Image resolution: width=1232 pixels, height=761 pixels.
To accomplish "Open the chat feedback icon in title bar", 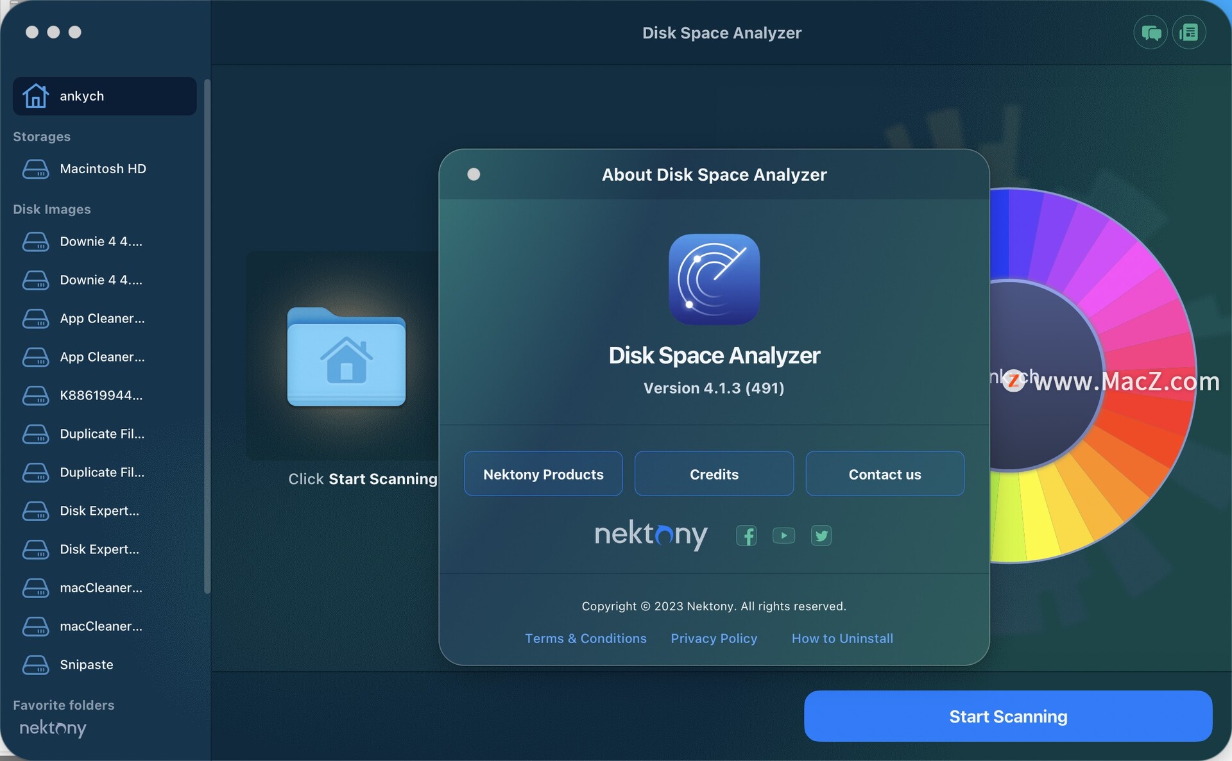I will [x=1151, y=32].
